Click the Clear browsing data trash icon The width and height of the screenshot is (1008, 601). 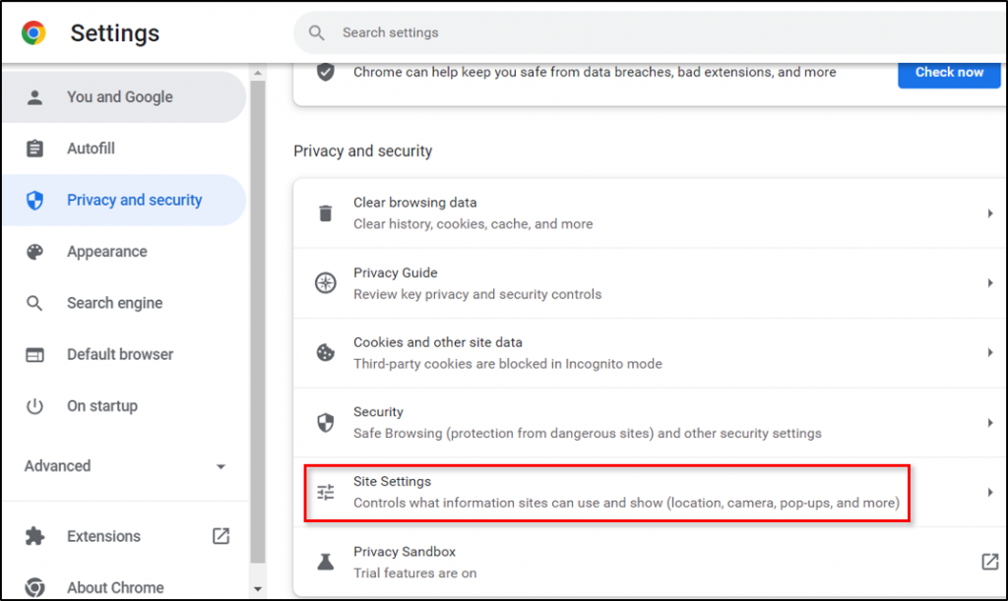coord(325,212)
